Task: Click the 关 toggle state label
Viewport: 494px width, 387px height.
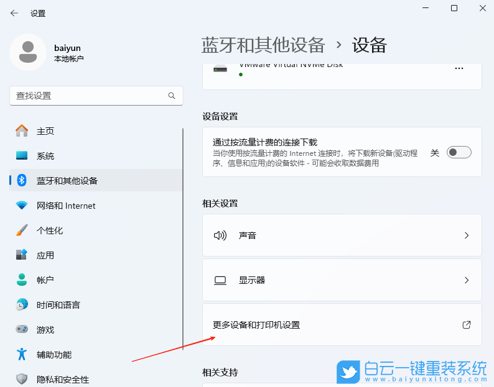Action: (x=435, y=153)
